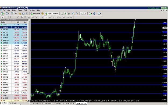Open the Help menu
The height and width of the screenshot is (105, 168).
coord(38,10)
